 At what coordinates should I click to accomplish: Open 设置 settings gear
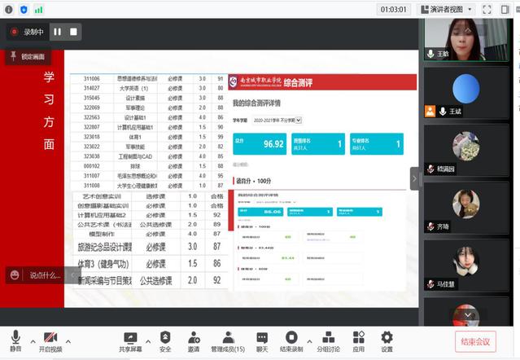coord(387,340)
